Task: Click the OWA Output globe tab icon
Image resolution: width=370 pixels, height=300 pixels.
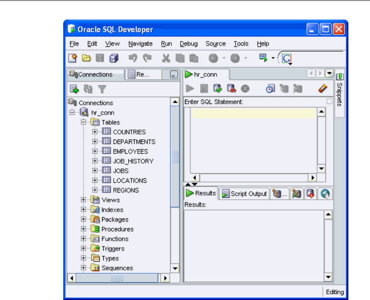Action: [x=325, y=194]
